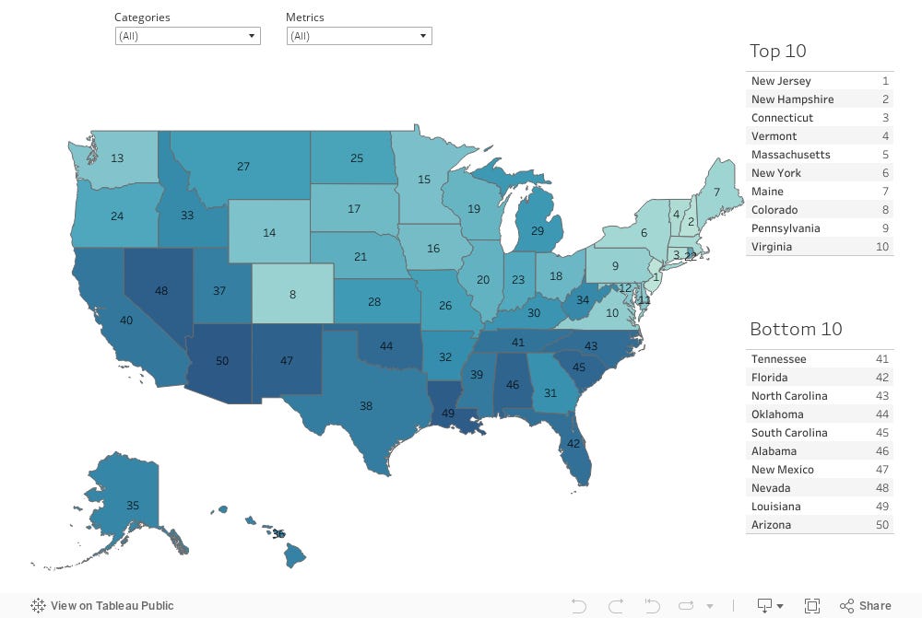Click Utah on the map (37)
The height and width of the screenshot is (618, 922).
click(219, 291)
